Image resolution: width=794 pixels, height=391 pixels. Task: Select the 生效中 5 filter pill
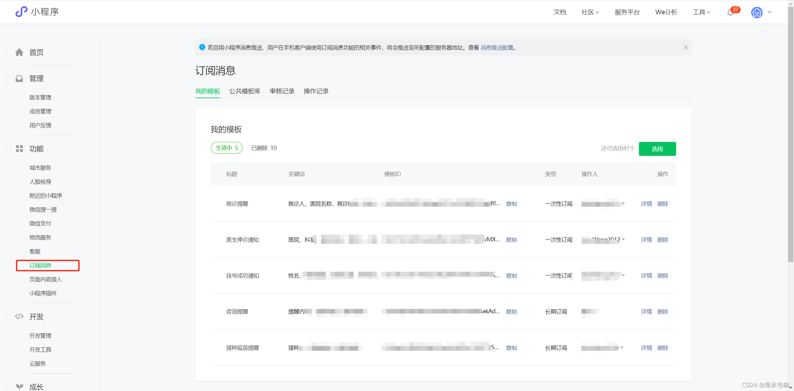coord(227,148)
